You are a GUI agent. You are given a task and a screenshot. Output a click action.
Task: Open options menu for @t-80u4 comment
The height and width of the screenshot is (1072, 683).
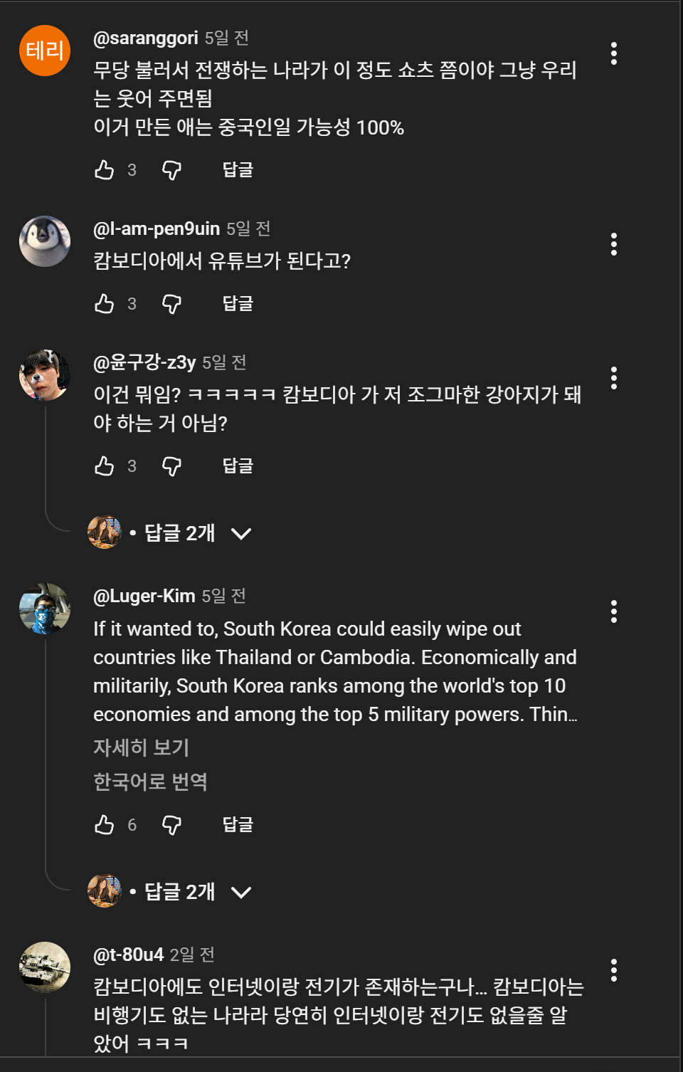coord(613,970)
